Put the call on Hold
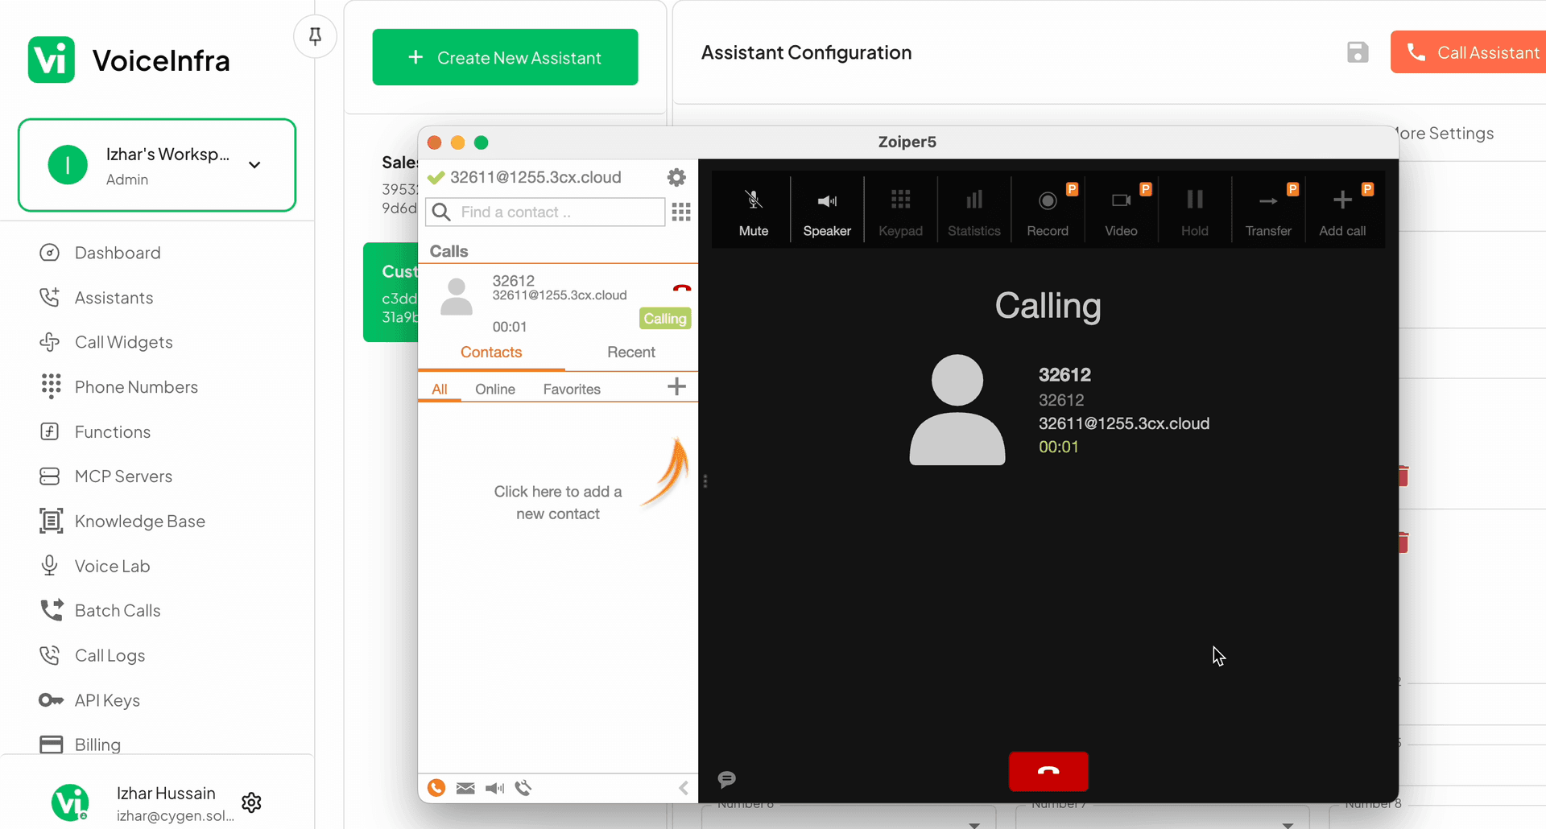The width and height of the screenshot is (1546, 829). (x=1194, y=209)
